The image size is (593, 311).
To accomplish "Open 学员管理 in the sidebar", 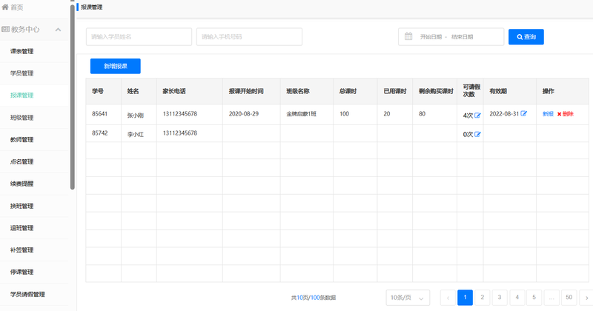I will [22, 73].
